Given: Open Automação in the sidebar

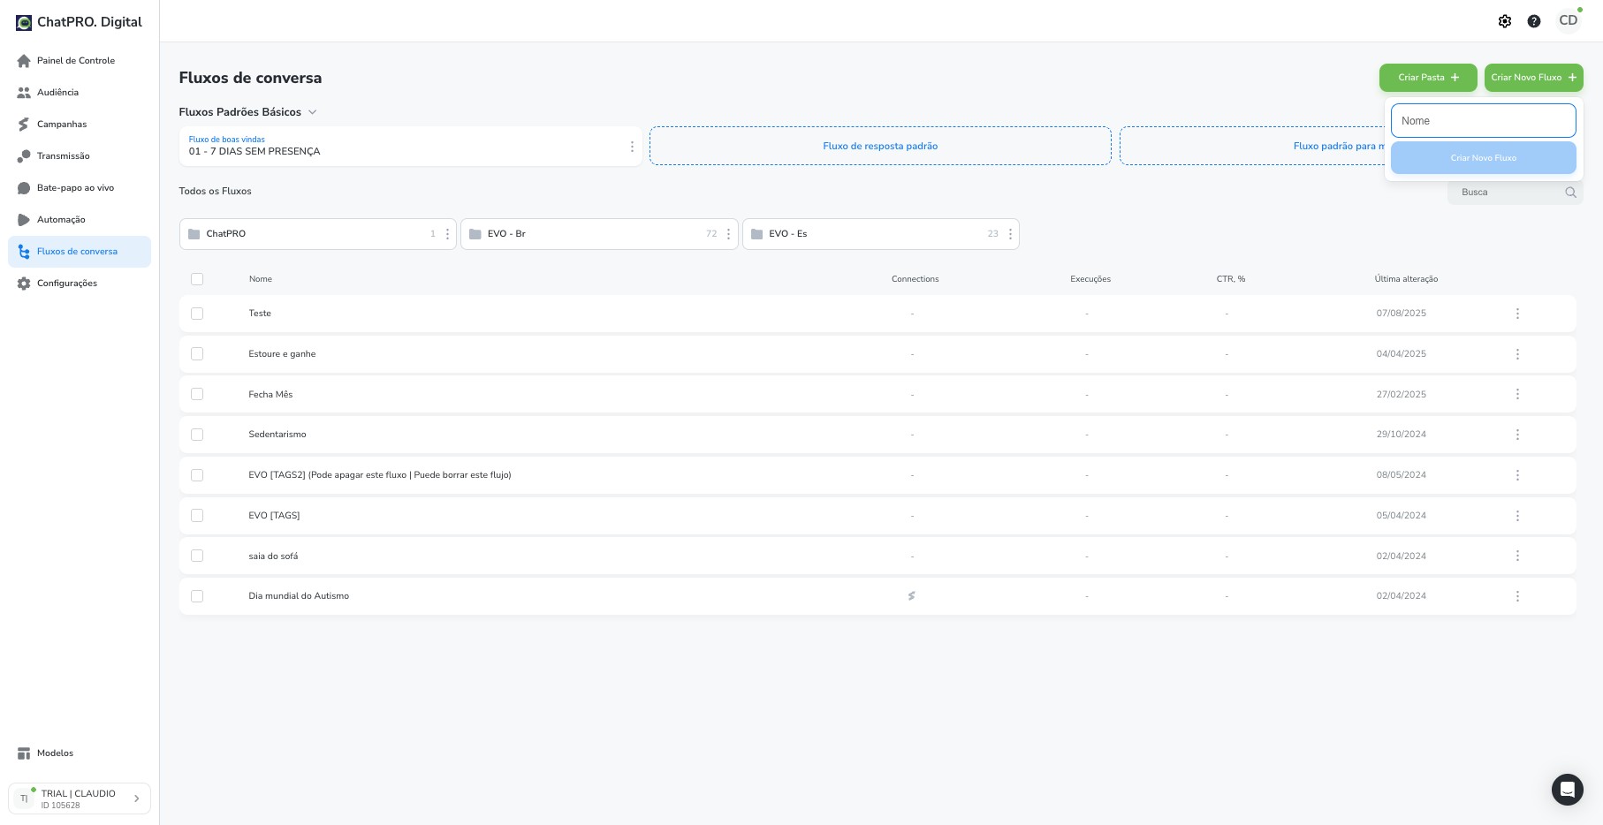Looking at the screenshot, I should [80, 220].
